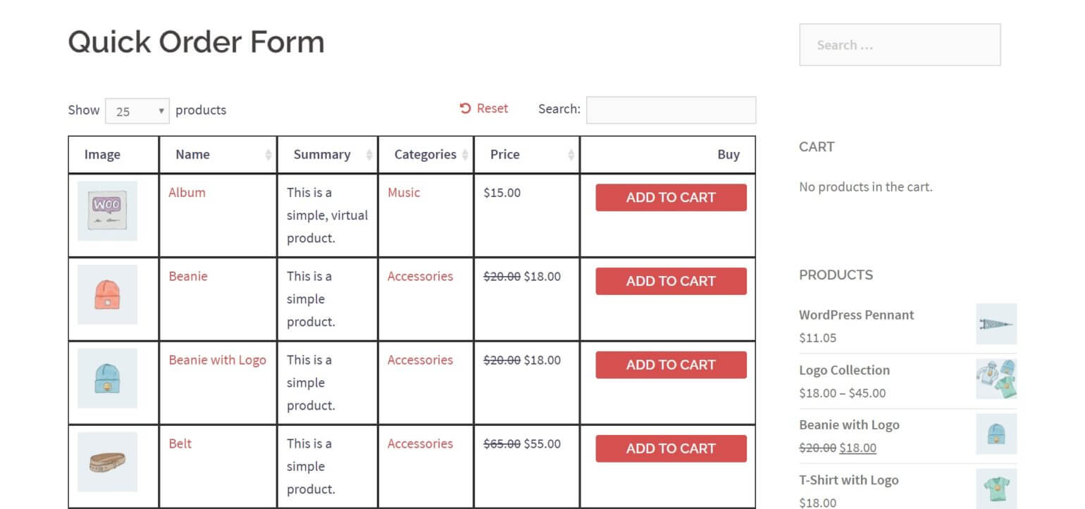Open the Music category link

click(x=404, y=192)
